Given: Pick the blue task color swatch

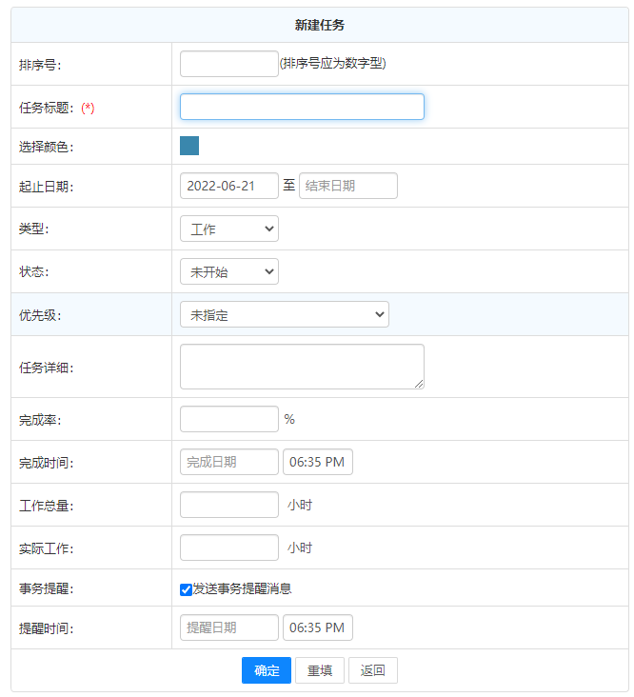Looking at the screenshot, I should point(189,146).
